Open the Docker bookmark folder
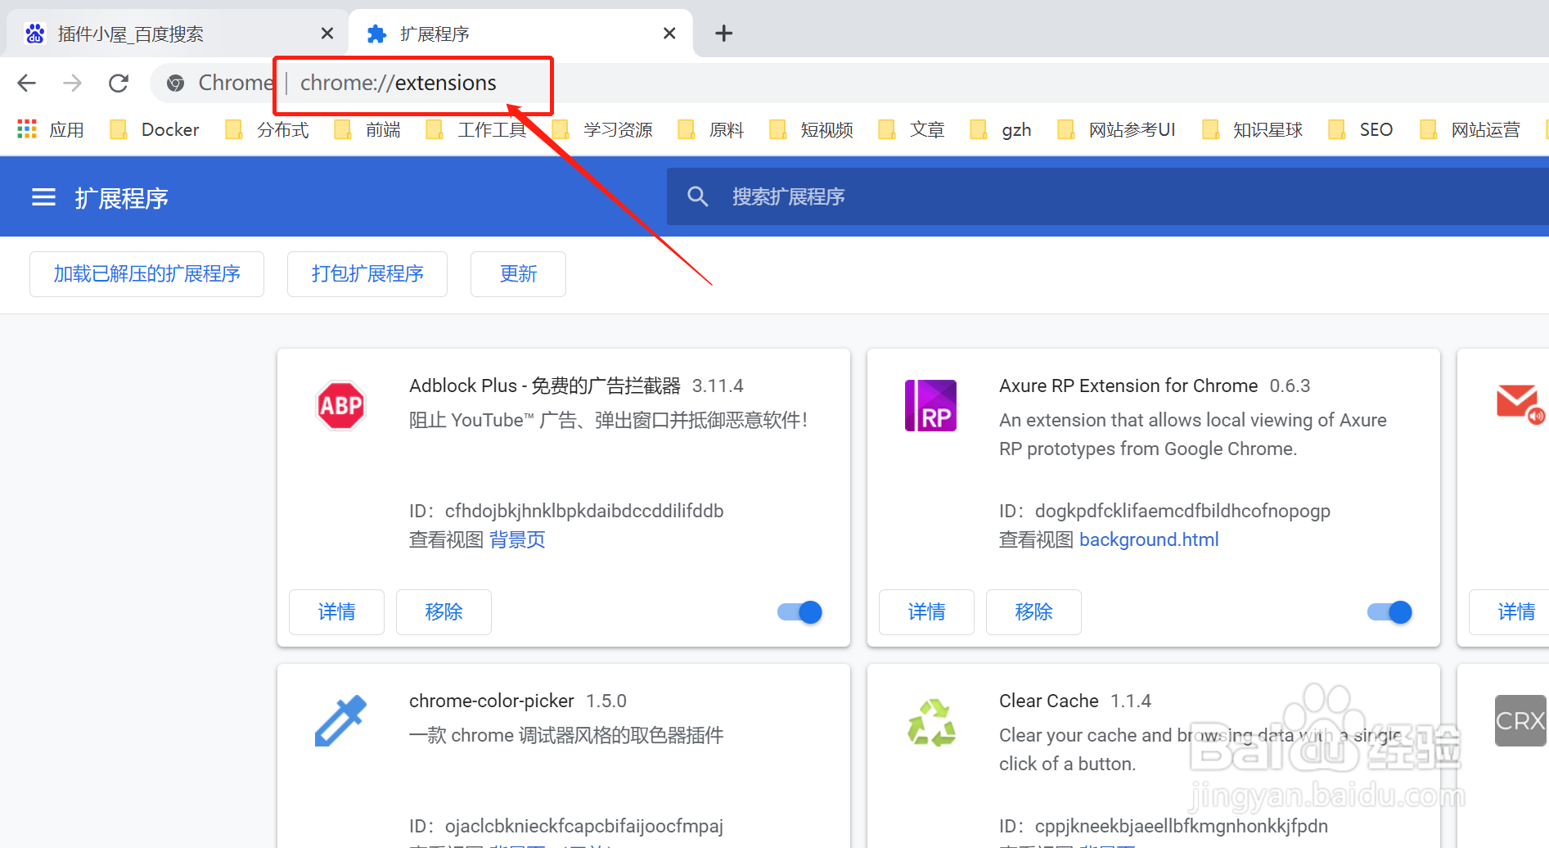Screen dimensions: 1549x848 click(155, 129)
